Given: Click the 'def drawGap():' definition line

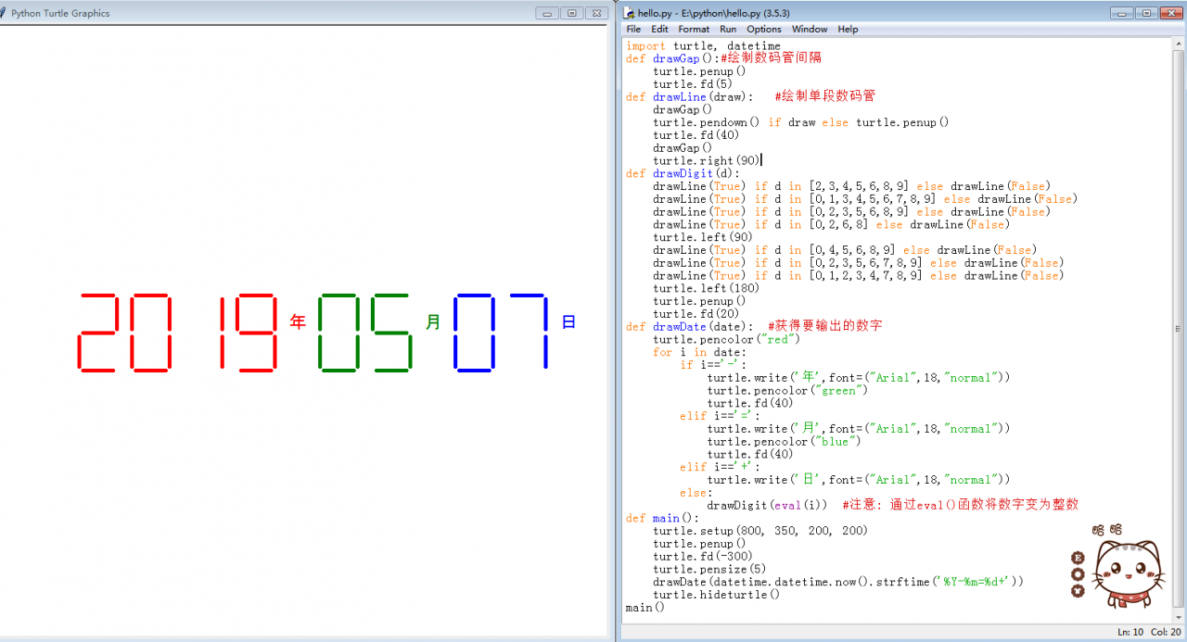Looking at the screenshot, I should pyautogui.click(x=723, y=58).
